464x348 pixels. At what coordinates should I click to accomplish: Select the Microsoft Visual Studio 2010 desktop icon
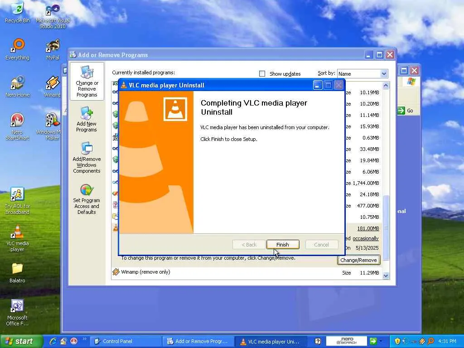pyautogui.click(x=53, y=16)
